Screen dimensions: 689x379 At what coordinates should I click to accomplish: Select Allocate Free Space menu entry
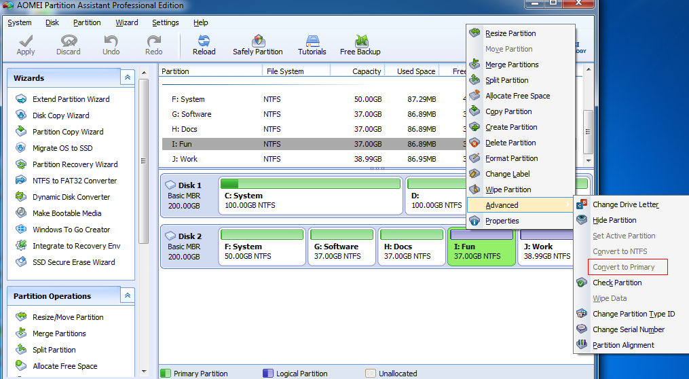click(x=521, y=95)
